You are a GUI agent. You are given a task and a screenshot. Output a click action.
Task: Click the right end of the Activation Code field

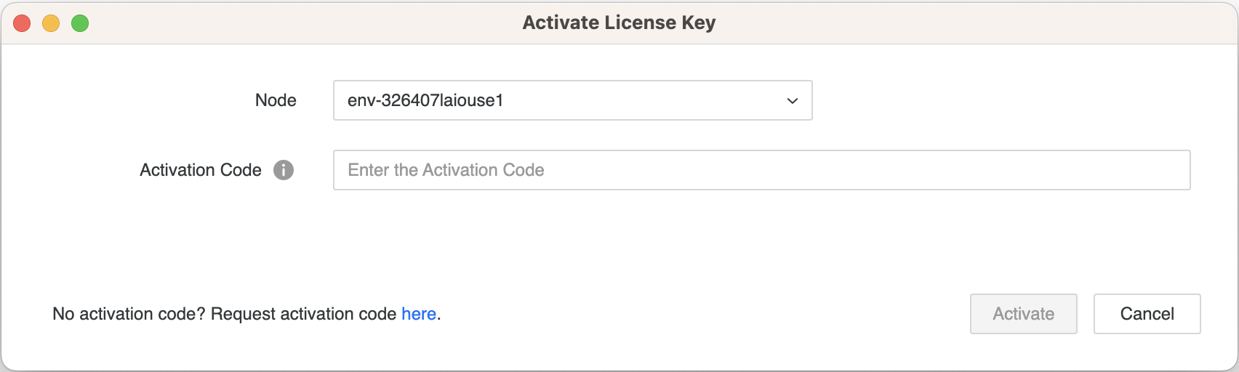pos(1163,170)
